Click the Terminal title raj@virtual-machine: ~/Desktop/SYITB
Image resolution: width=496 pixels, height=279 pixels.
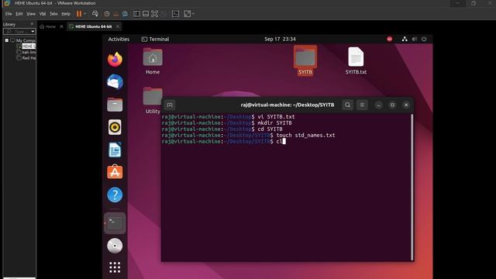tap(288, 105)
